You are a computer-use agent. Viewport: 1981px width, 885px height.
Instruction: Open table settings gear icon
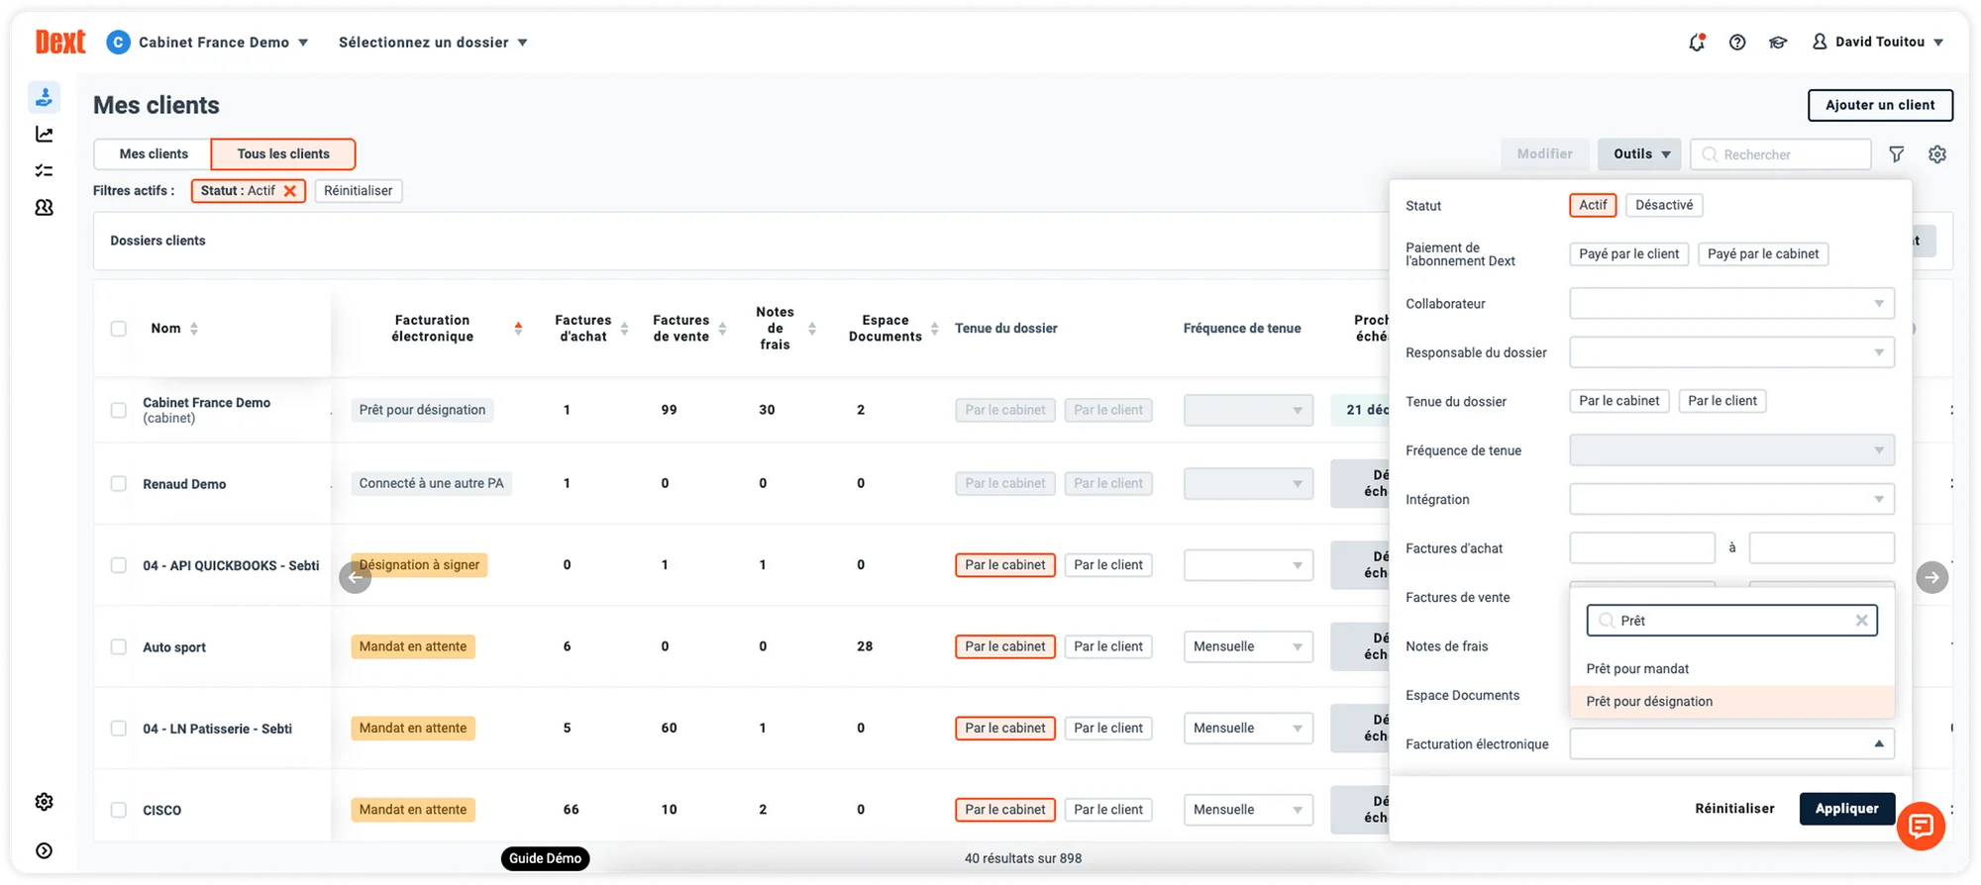pyautogui.click(x=1937, y=154)
